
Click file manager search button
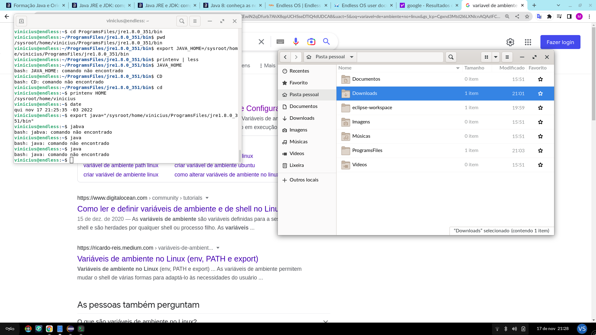(x=451, y=57)
